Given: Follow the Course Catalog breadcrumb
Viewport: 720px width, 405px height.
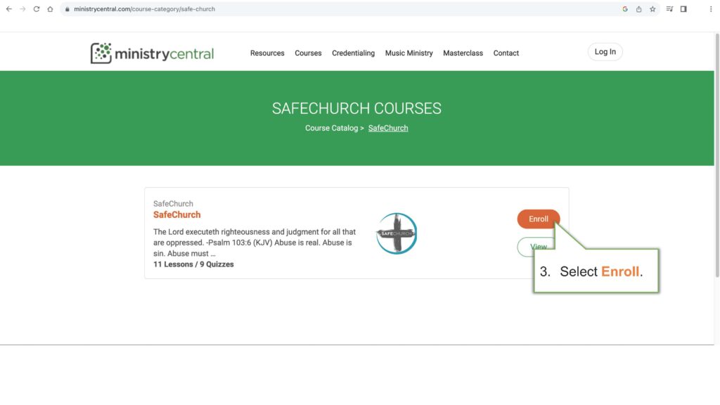Looking at the screenshot, I should pos(332,128).
